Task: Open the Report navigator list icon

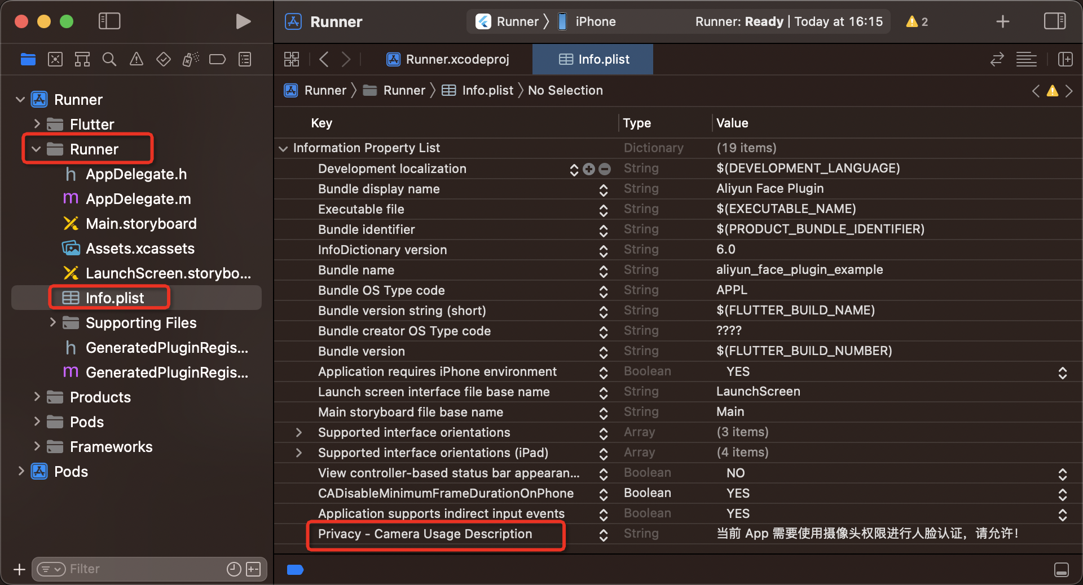Action: (x=244, y=59)
